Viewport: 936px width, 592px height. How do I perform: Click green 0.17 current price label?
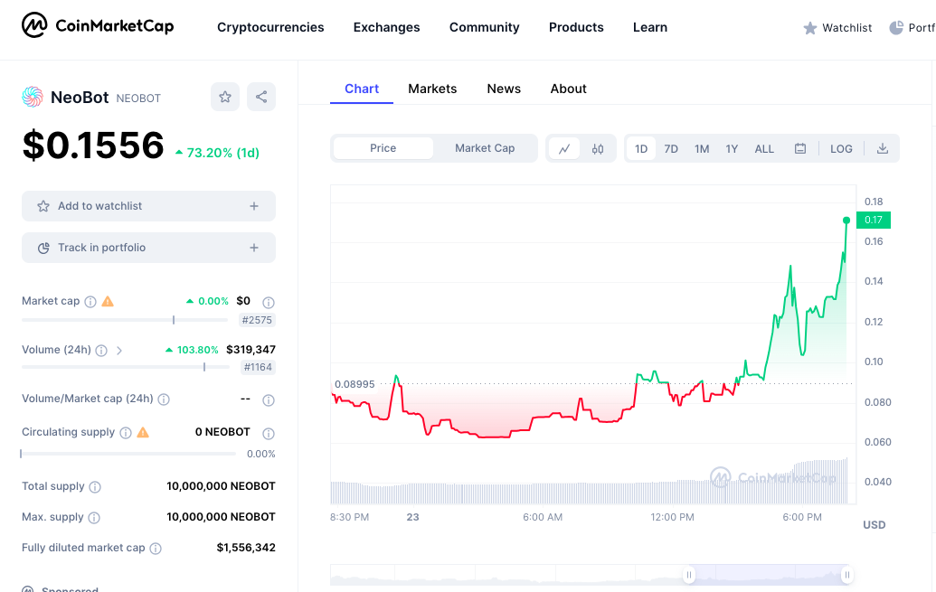click(x=874, y=220)
